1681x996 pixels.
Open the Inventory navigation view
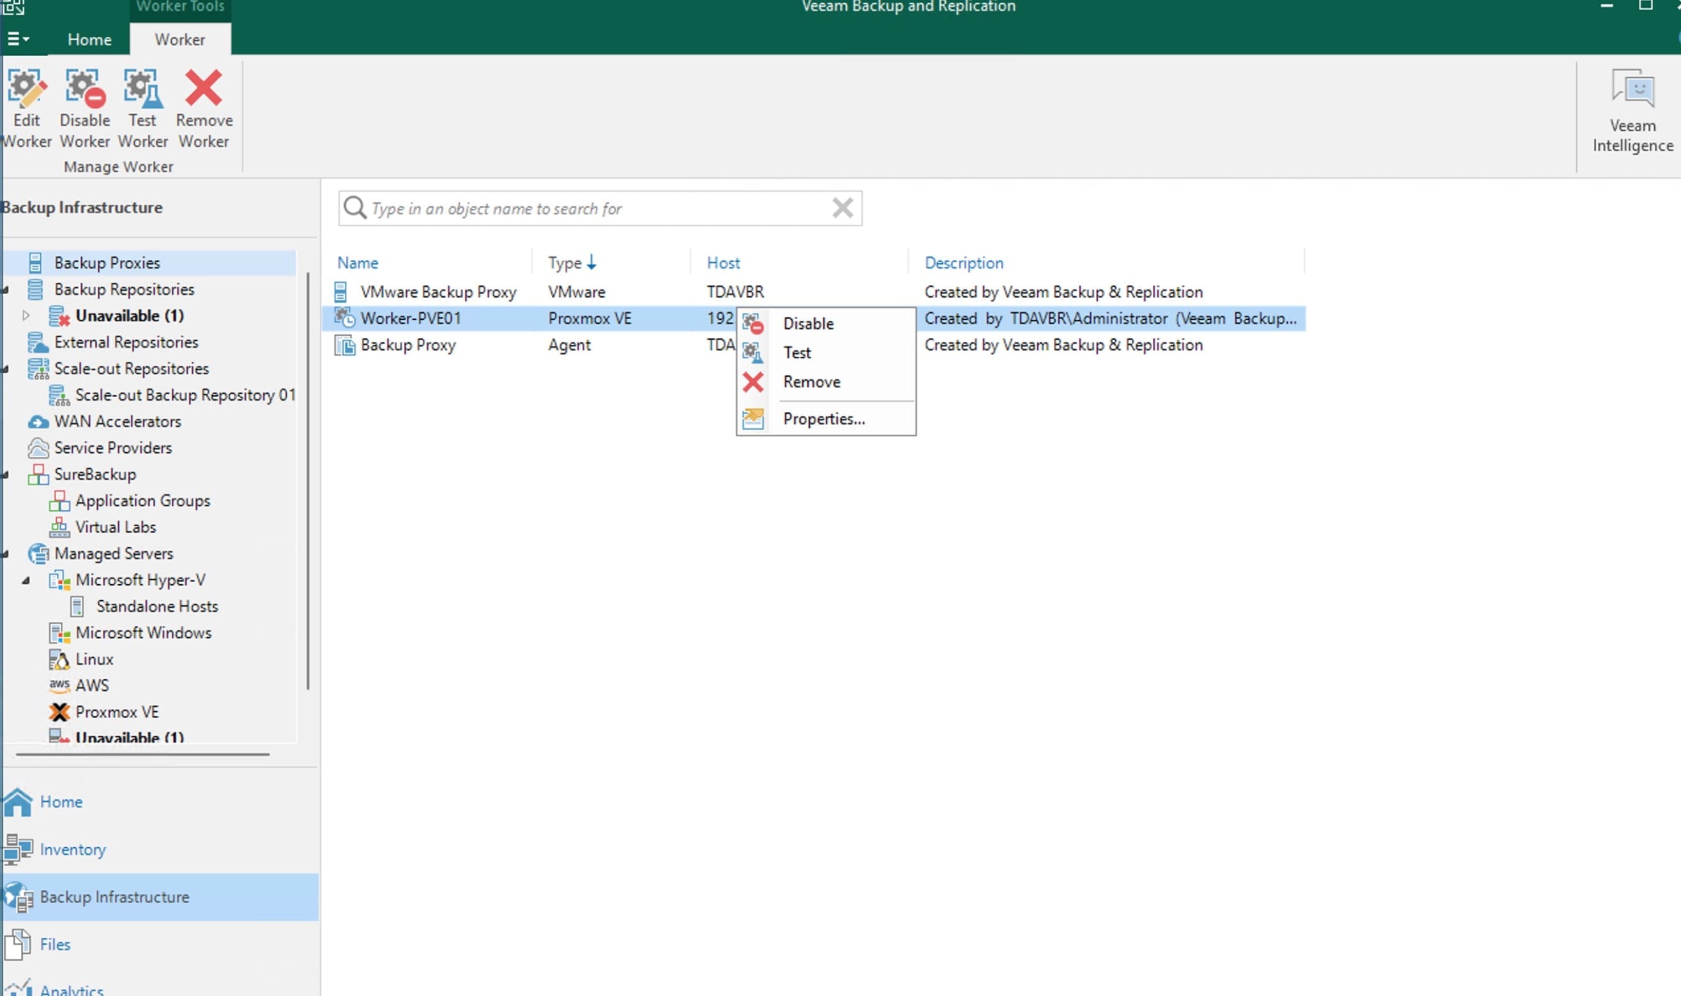[73, 850]
